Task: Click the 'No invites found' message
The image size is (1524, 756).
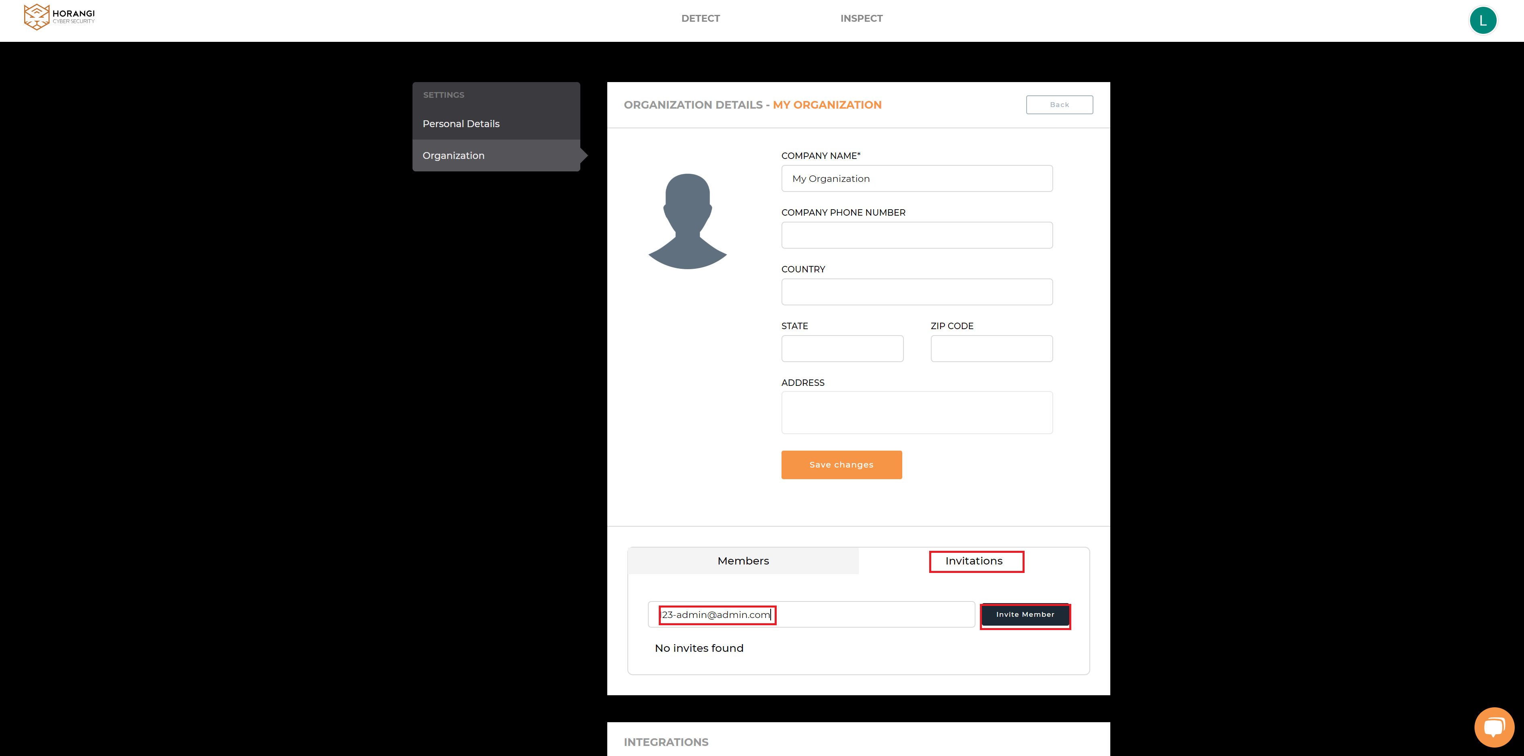Action: point(699,648)
